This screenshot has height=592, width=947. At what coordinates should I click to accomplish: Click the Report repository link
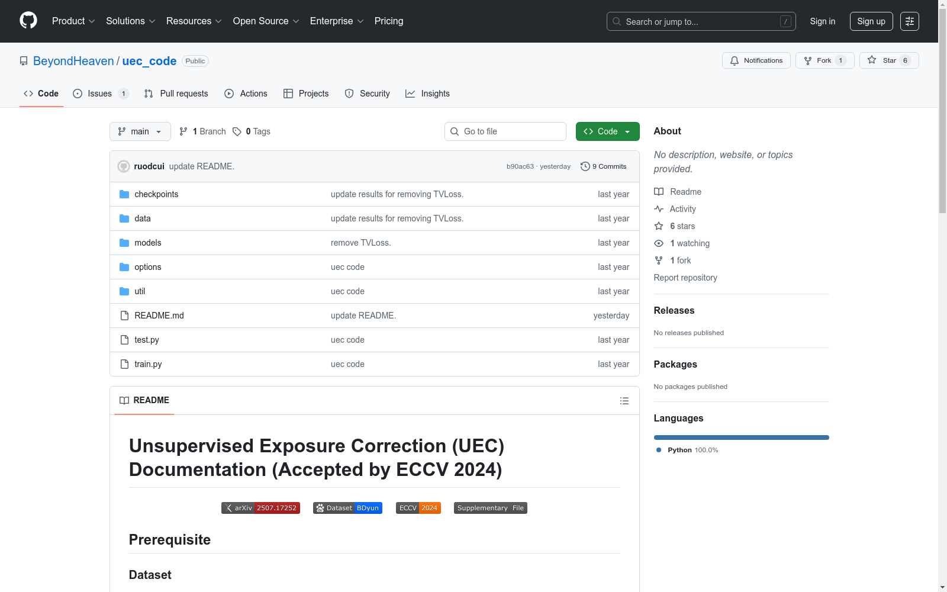click(x=685, y=278)
